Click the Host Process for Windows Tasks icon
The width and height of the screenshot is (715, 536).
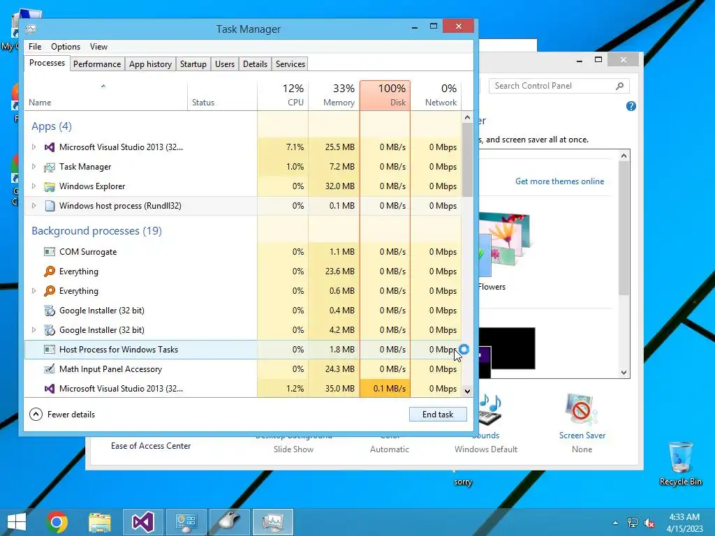click(x=50, y=350)
